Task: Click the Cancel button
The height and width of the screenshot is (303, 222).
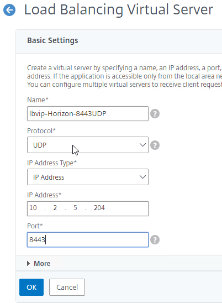Action: tap(67, 287)
